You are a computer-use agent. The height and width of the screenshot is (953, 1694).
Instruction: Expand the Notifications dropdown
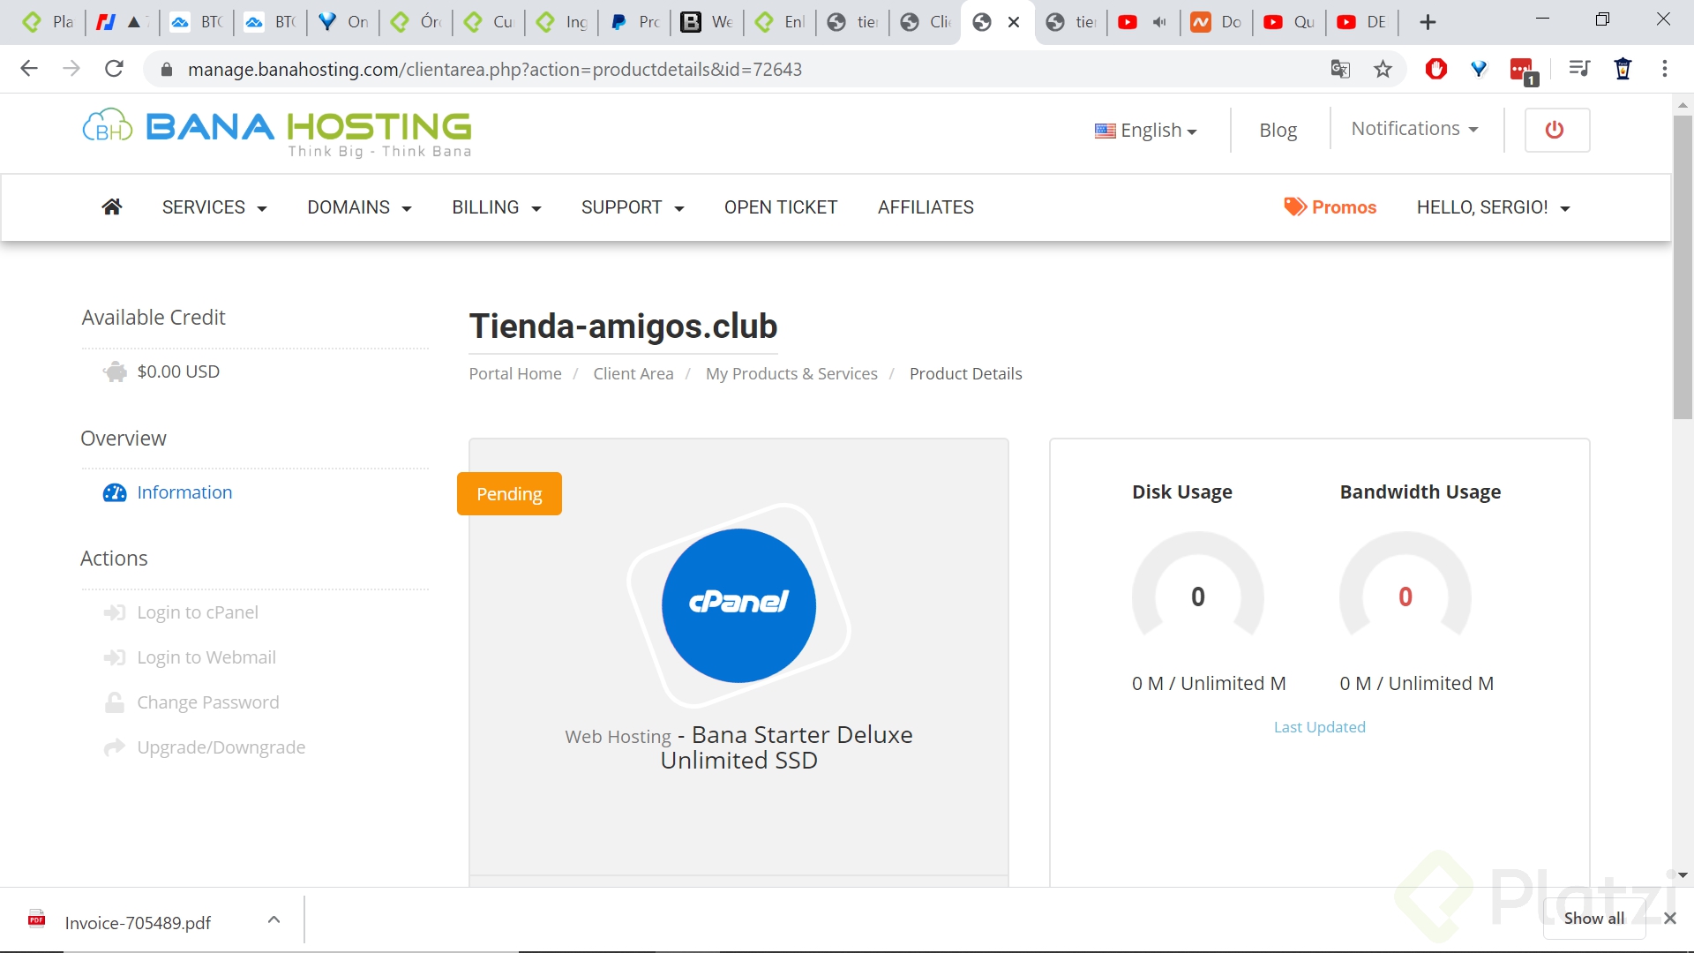tap(1413, 129)
